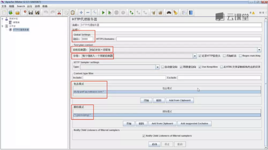Click the Reset Search brush icon
268x150 pixels.
click(x=176, y=13)
